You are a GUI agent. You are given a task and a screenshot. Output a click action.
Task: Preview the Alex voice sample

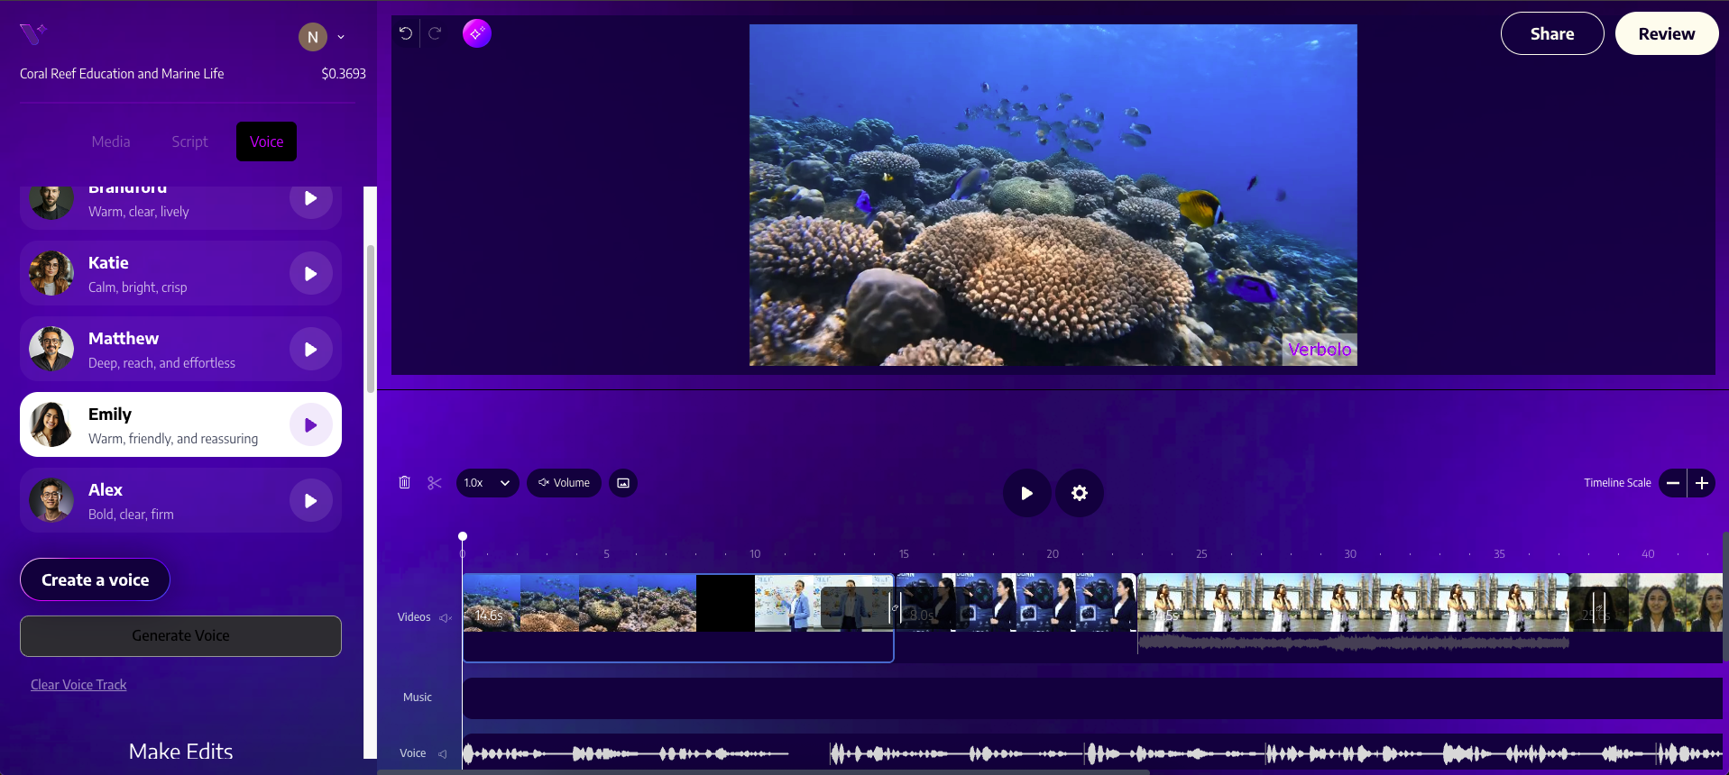[x=310, y=501]
